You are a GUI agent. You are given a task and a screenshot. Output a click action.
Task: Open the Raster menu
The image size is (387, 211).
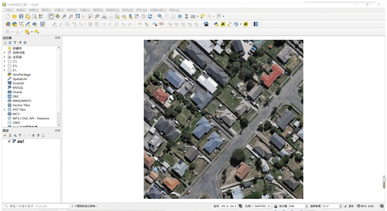click(98, 10)
